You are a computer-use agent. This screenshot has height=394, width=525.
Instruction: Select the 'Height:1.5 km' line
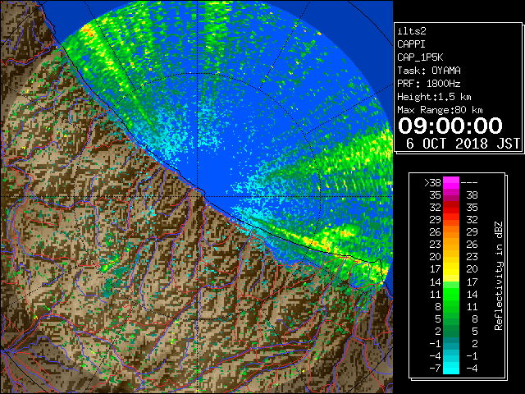coord(434,97)
